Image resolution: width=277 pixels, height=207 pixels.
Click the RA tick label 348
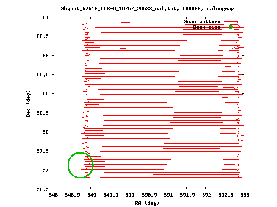(x=53, y=195)
